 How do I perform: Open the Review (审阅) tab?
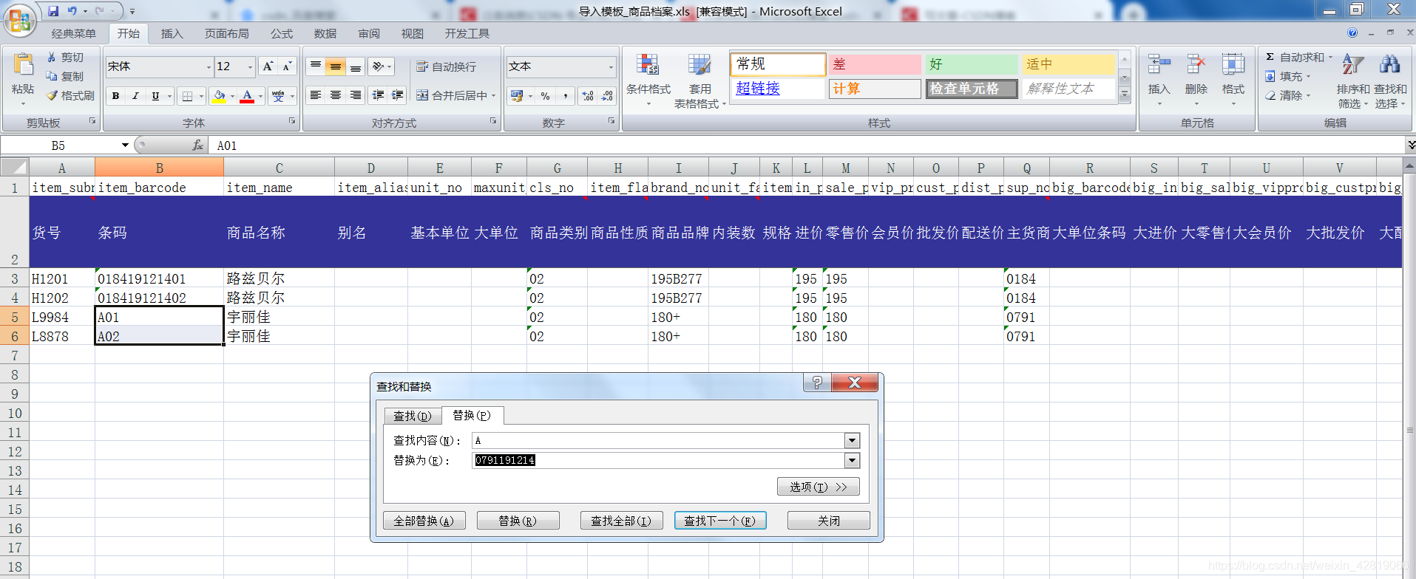pyautogui.click(x=368, y=33)
